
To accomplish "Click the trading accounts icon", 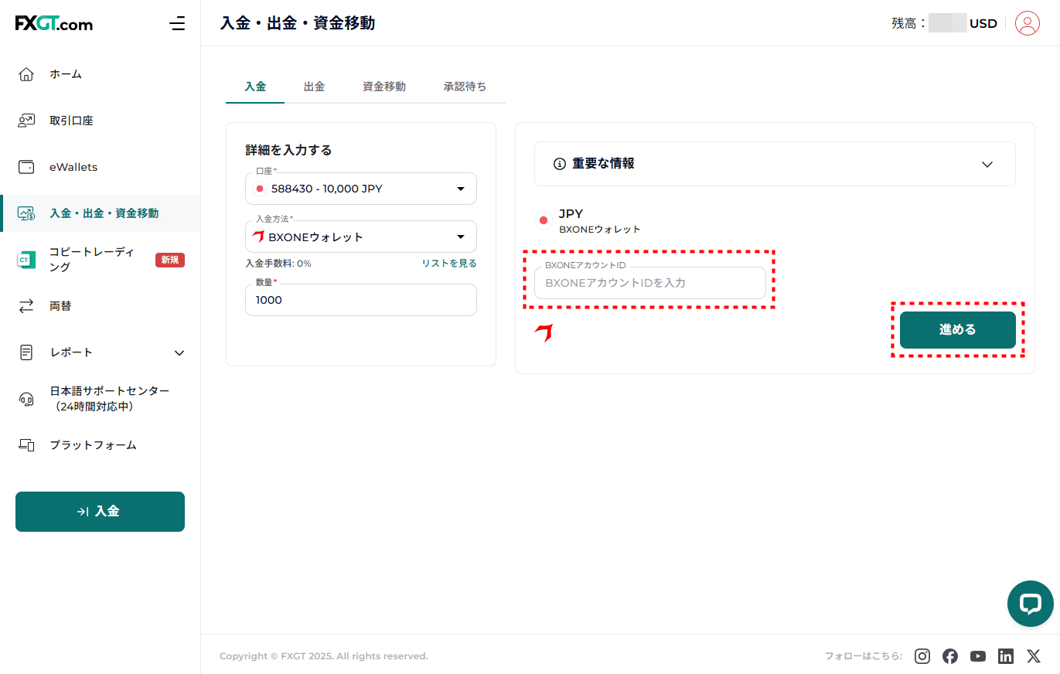I will click(26, 121).
